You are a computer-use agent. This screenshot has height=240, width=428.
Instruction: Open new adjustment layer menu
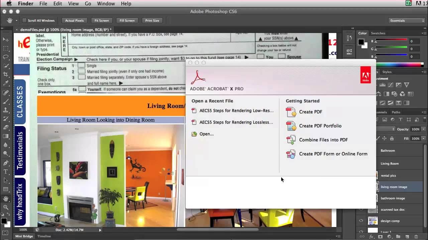(x=390, y=236)
